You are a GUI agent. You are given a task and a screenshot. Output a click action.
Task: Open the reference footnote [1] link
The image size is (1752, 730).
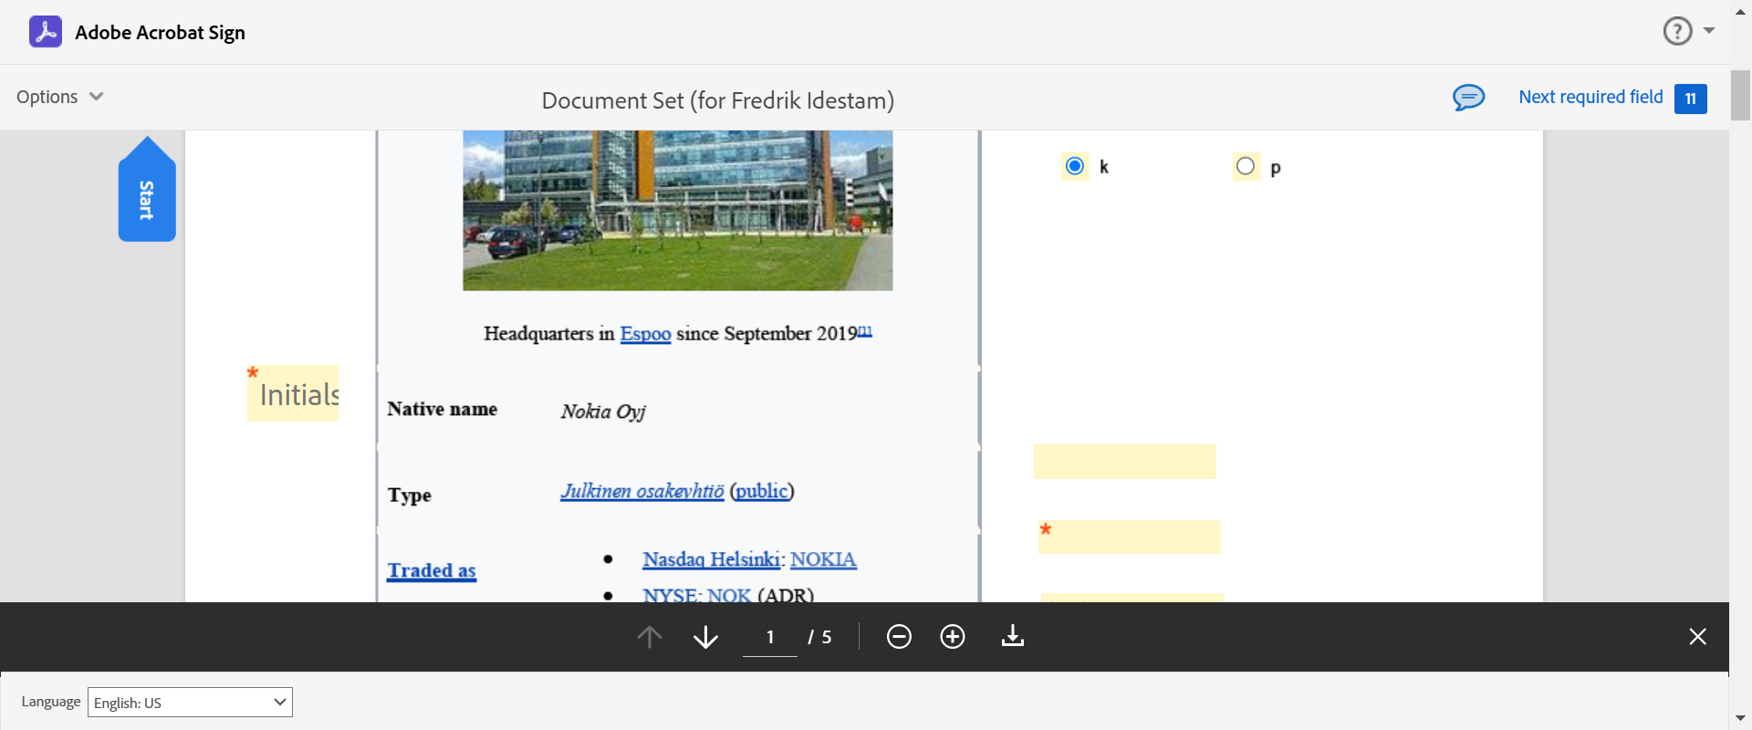[x=865, y=330]
